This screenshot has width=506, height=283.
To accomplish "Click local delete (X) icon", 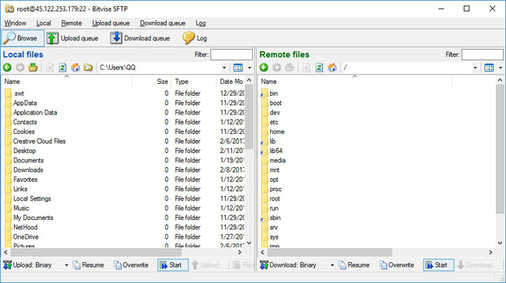I will [x=49, y=68].
